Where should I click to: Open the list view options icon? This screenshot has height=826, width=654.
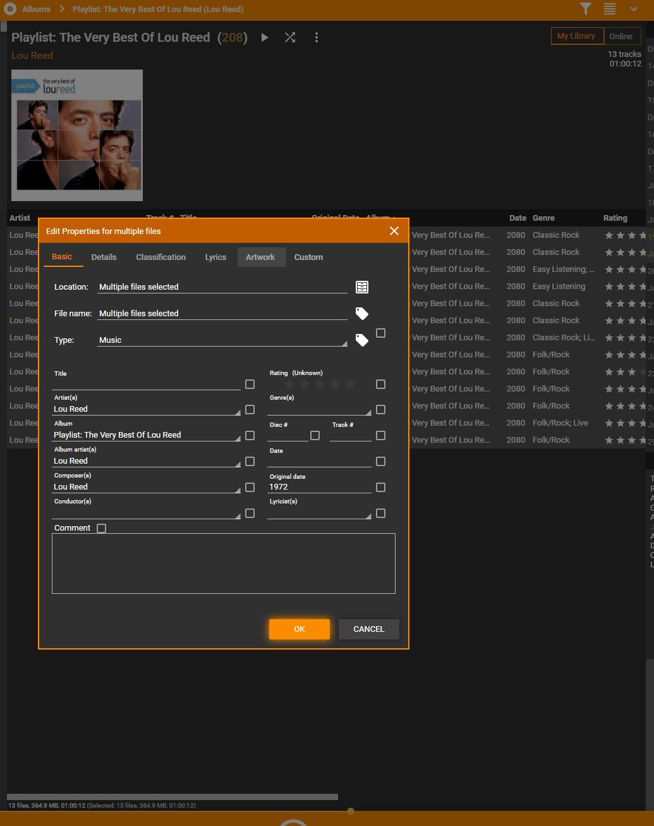[610, 9]
